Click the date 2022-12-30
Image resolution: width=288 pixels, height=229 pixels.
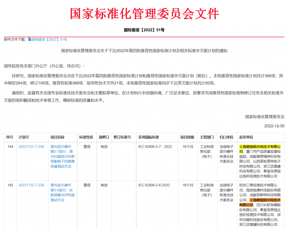[x=274, y=126]
